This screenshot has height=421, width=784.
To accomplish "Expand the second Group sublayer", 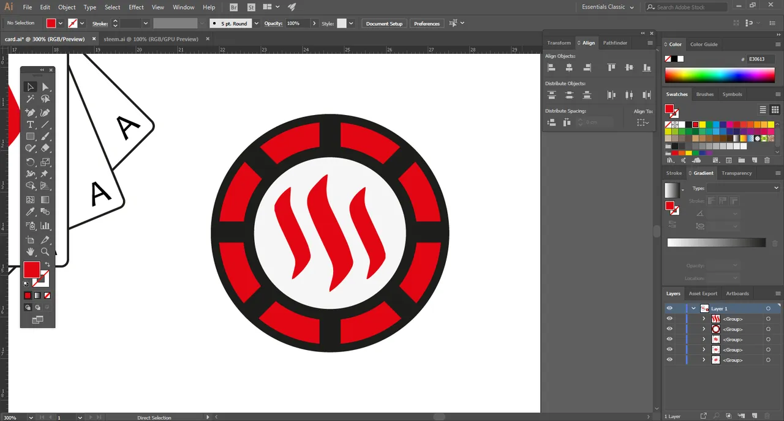I will [x=704, y=329].
